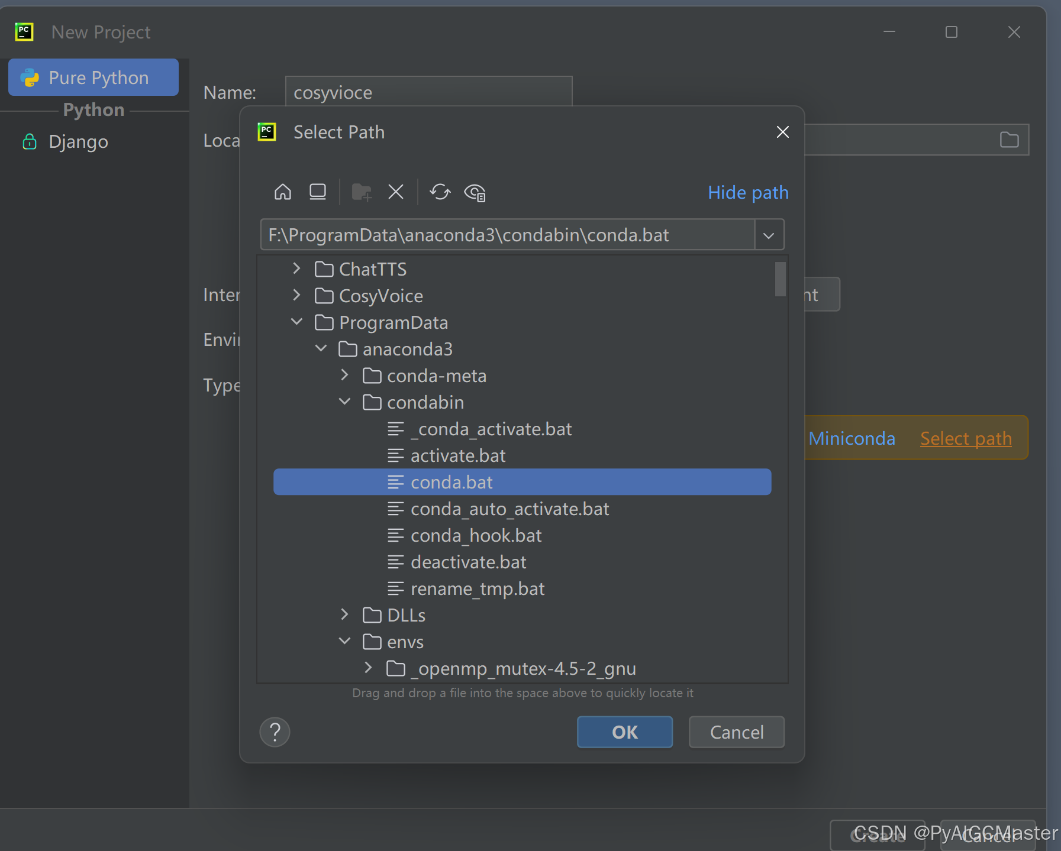Select the deactivate.bat file

(456, 562)
